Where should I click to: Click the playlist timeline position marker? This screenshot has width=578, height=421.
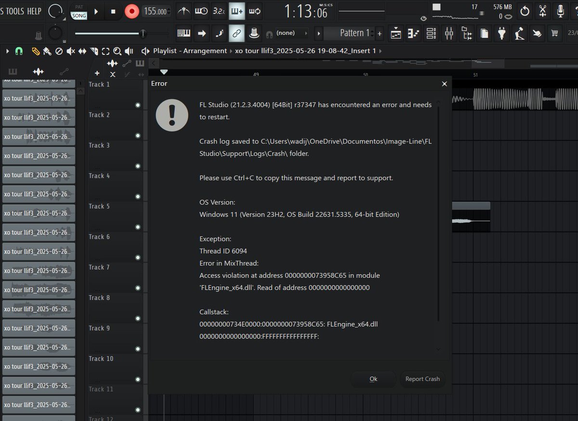coord(164,72)
